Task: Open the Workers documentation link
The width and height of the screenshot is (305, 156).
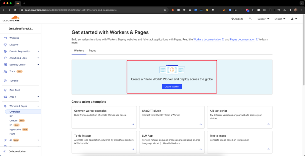Action: point(207,39)
